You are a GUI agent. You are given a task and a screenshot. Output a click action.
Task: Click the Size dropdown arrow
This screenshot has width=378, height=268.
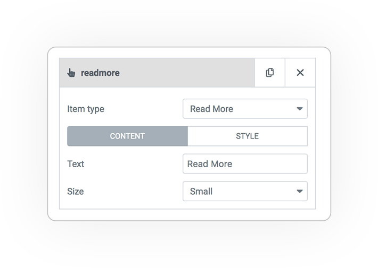[x=299, y=192]
